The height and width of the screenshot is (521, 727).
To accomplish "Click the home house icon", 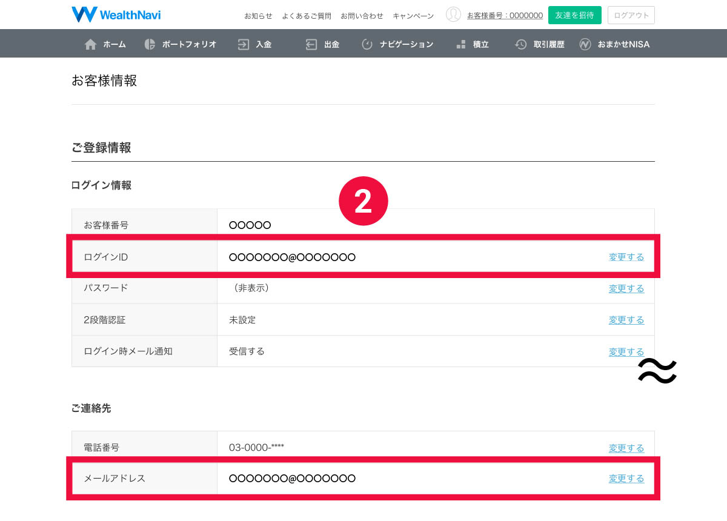I will tap(91, 44).
